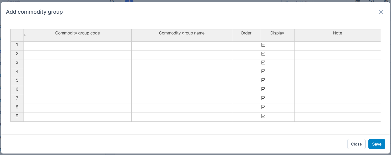The width and height of the screenshot is (391, 155).
Task: Click the Close button
Action: [x=356, y=144]
